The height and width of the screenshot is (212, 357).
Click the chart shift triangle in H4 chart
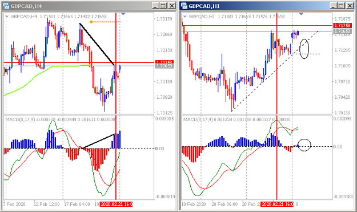tap(123, 14)
